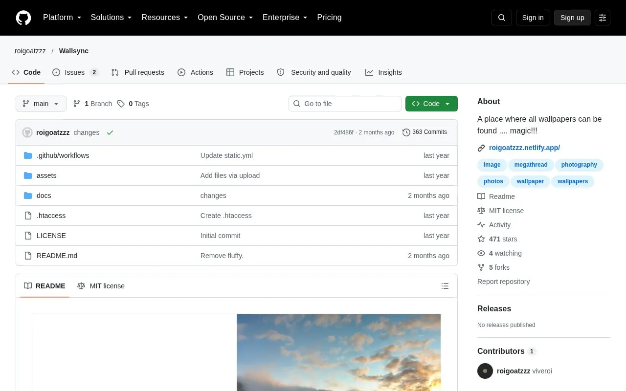Image resolution: width=626 pixels, height=391 pixels.
Task: Click the .github/workflows folder icon
Action: coord(28,155)
